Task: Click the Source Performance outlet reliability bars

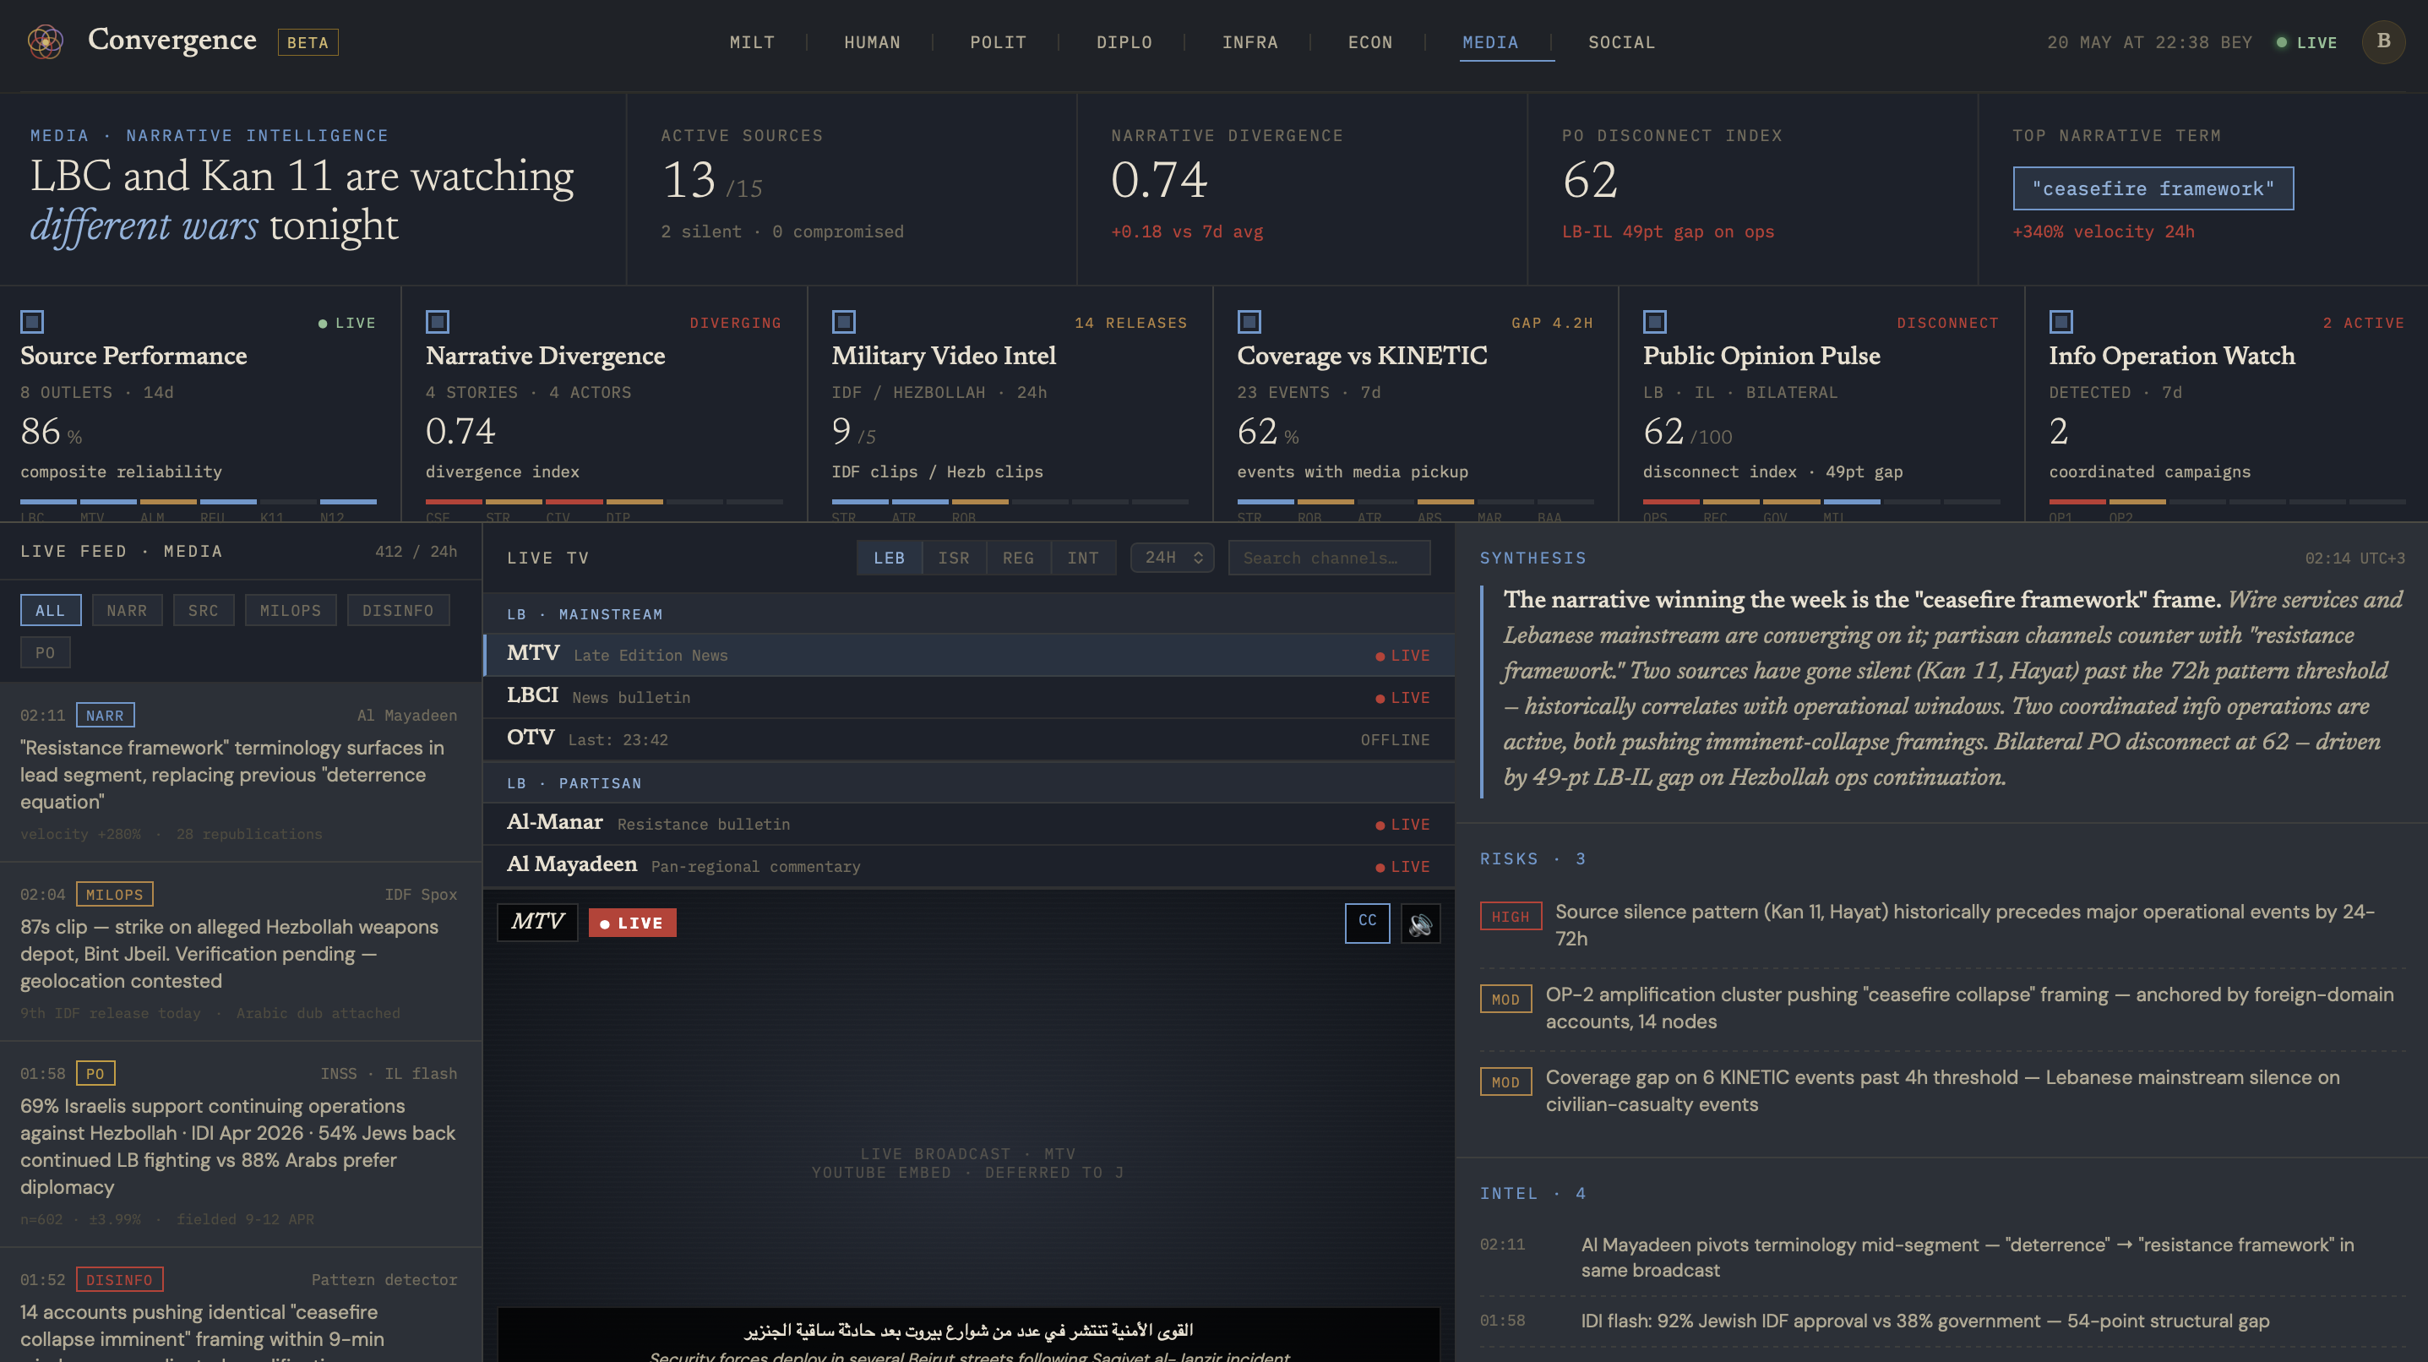Action: tap(199, 501)
